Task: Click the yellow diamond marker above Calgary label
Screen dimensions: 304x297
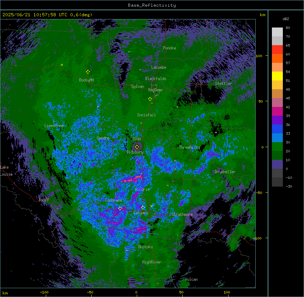Action: (x=143, y=208)
